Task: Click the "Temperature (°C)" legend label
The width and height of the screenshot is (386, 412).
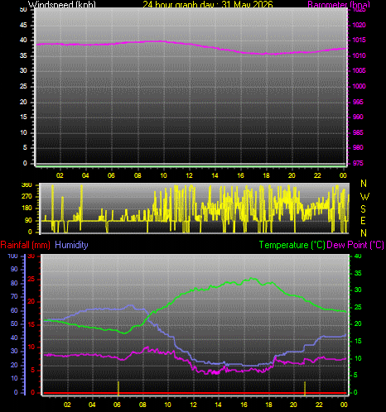Action: tap(292, 245)
